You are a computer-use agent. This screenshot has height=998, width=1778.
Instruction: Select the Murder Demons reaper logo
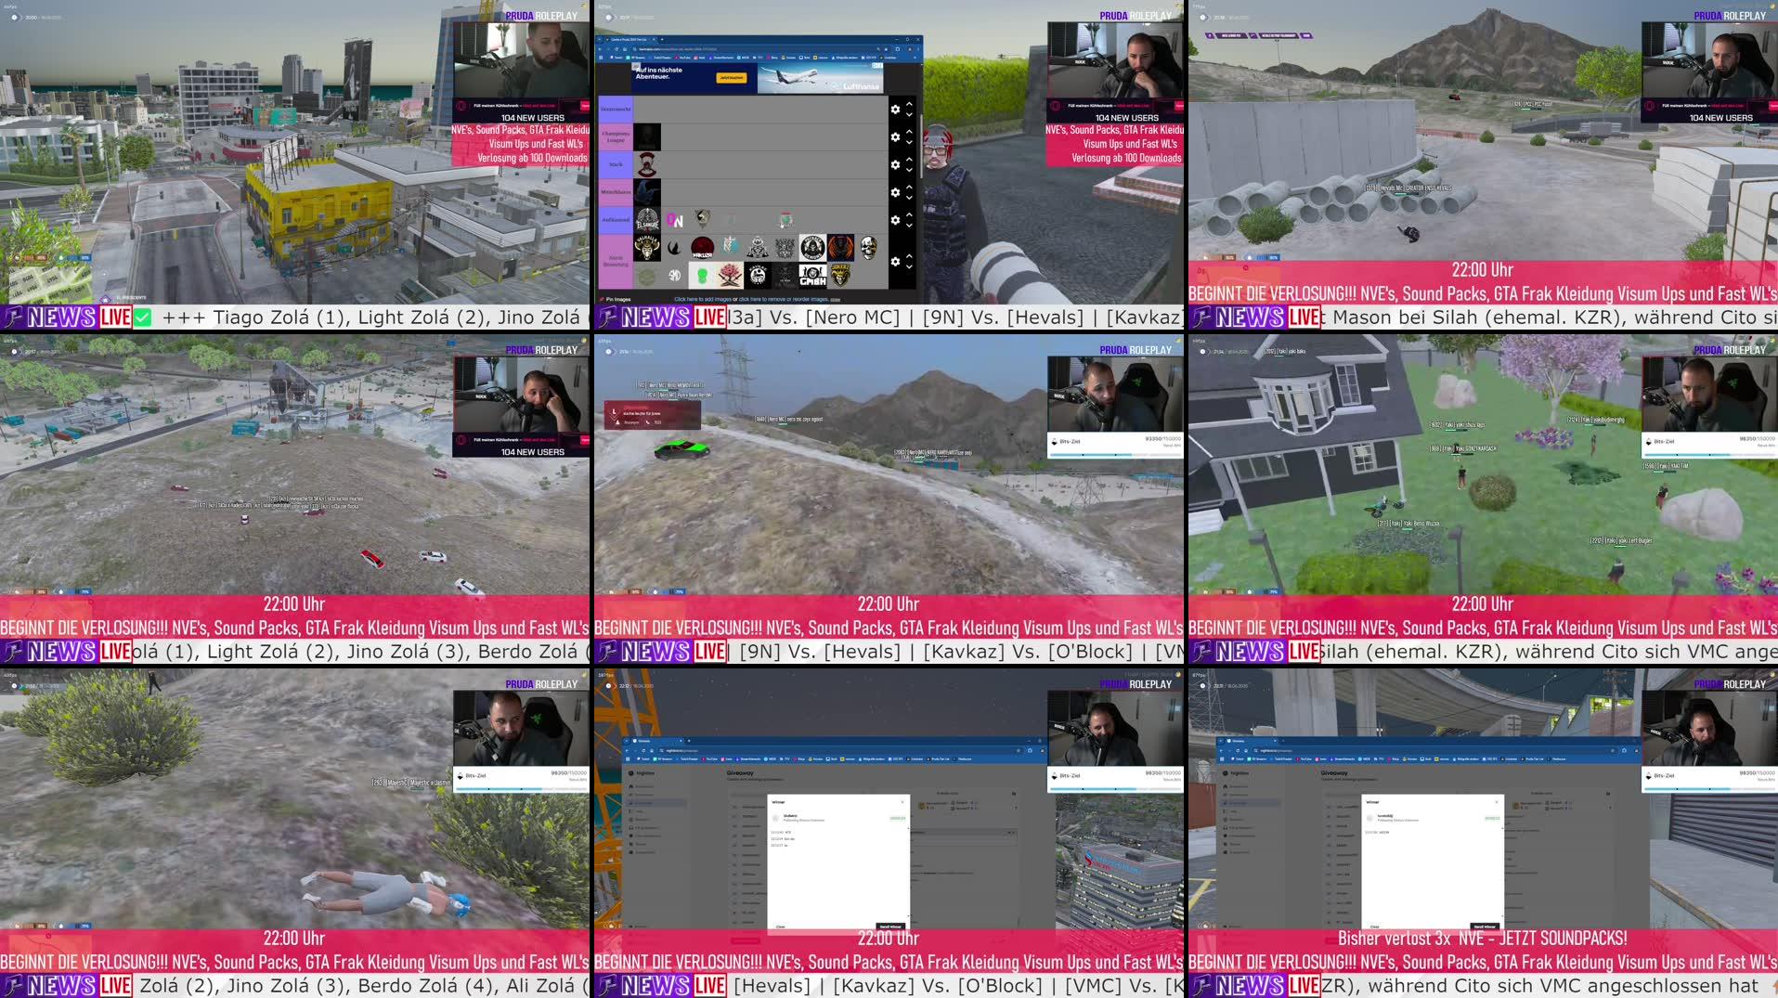tap(812, 248)
